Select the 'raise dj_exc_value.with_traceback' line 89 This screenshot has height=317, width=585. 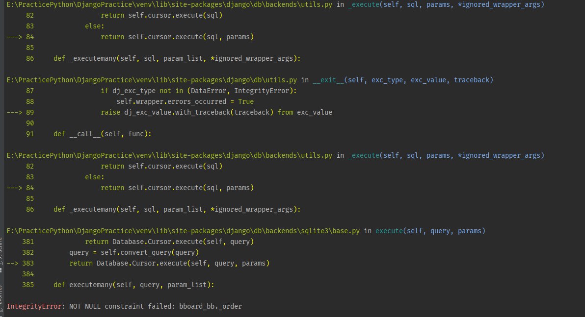[216, 113]
